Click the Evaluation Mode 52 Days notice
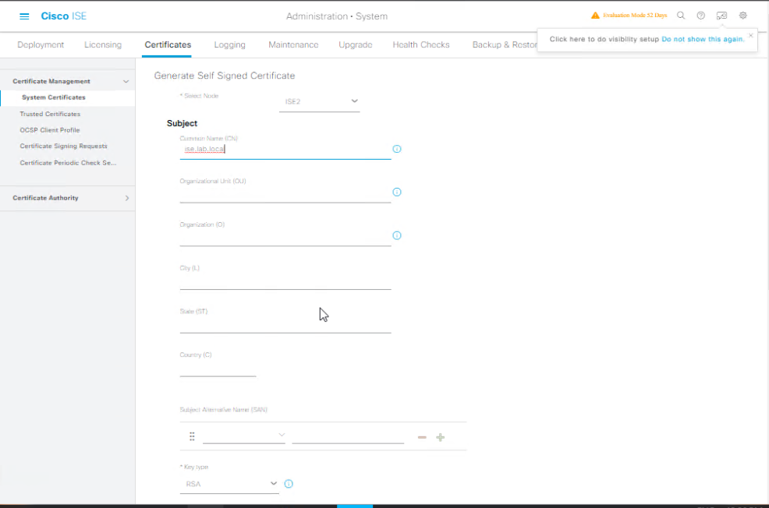This screenshot has width=769, height=508. coord(635,15)
